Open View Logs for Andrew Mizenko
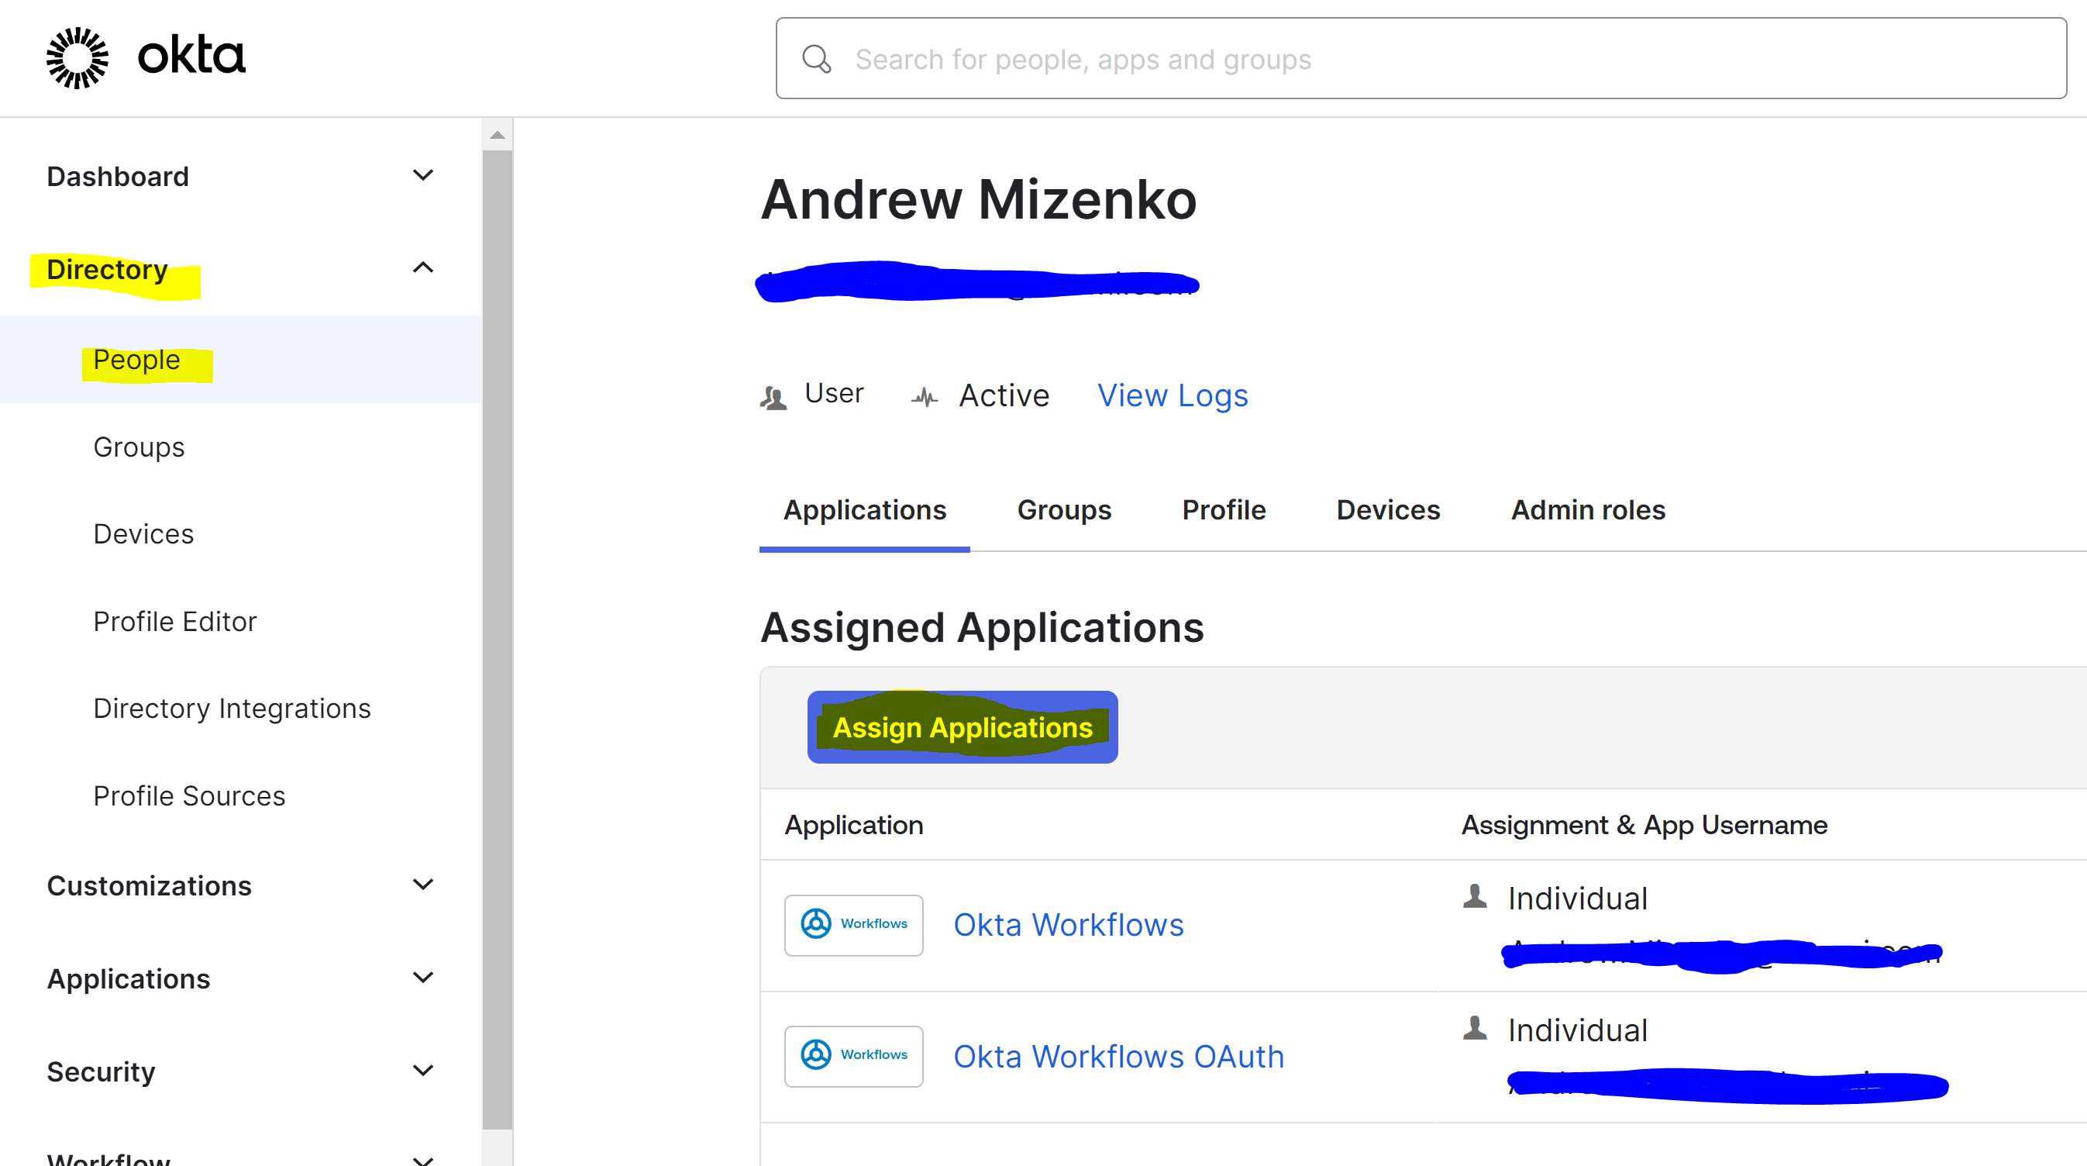Screen dimensions: 2087x1166 click(x=1173, y=395)
